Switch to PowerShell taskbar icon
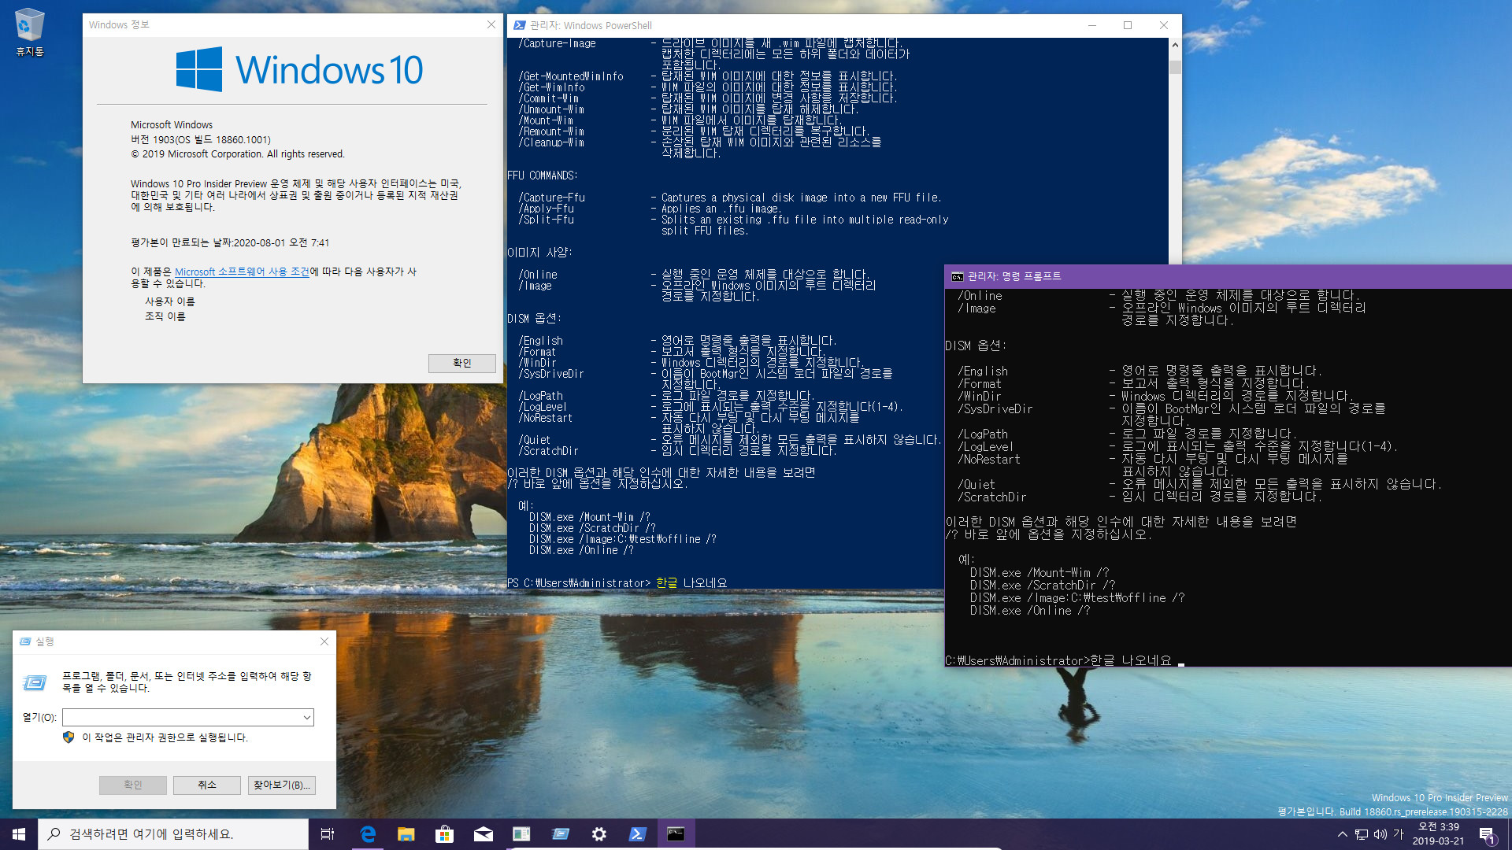This screenshot has height=850, width=1512. (638, 834)
